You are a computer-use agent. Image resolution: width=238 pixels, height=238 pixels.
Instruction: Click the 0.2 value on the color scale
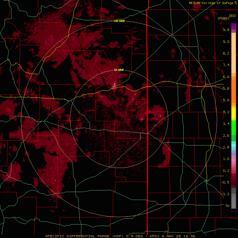click(226, 171)
